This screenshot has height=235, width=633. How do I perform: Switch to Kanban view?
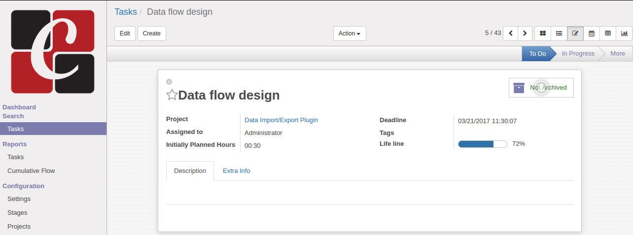click(x=543, y=34)
